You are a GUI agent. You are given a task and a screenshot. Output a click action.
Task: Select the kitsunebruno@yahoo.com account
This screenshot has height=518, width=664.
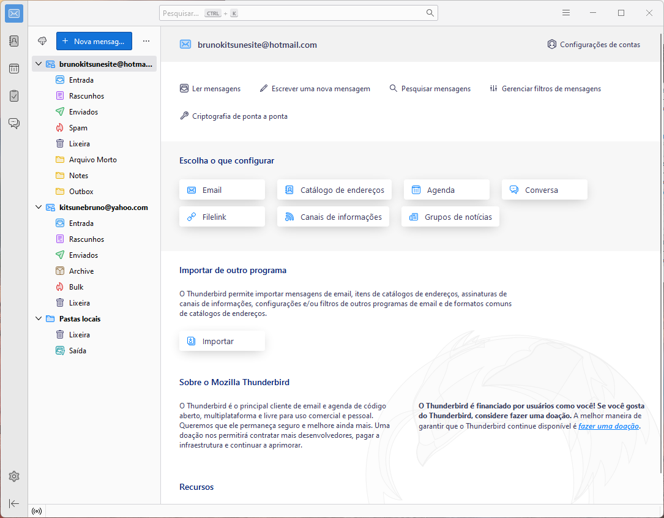[94, 208]
